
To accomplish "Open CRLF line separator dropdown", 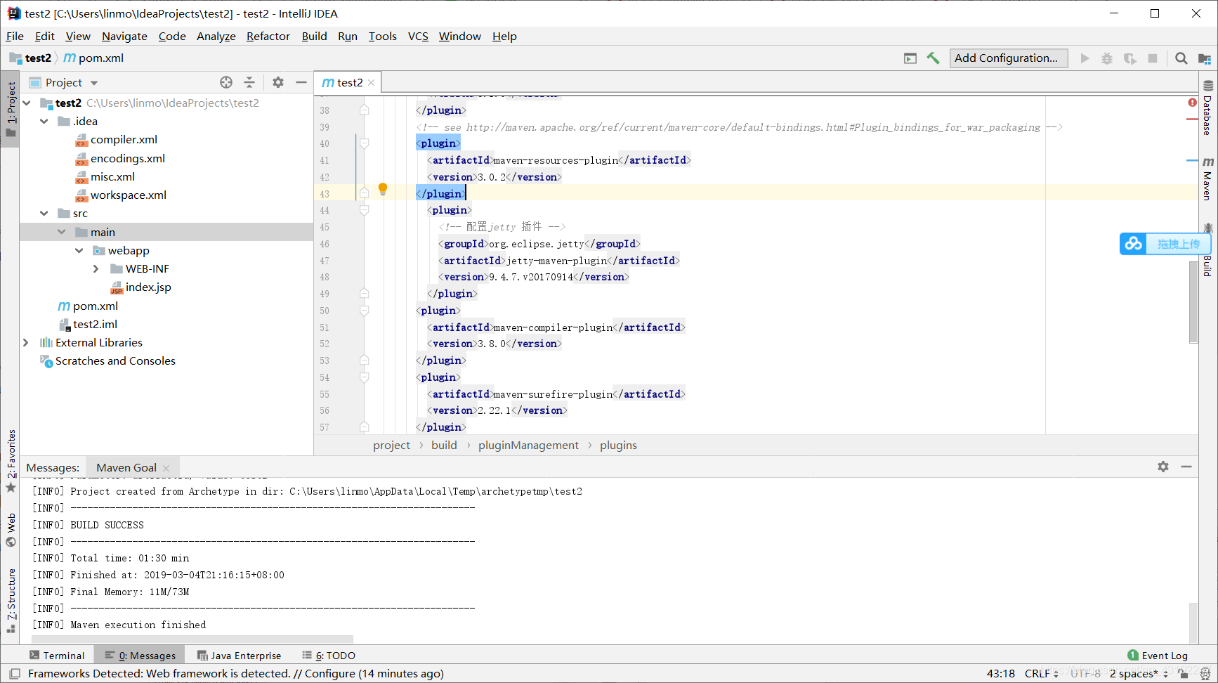I will pyautogui.click(x=1042, y=673).
